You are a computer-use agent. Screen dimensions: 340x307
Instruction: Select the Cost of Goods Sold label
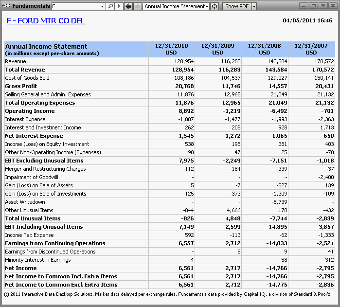tap(27, 78)
